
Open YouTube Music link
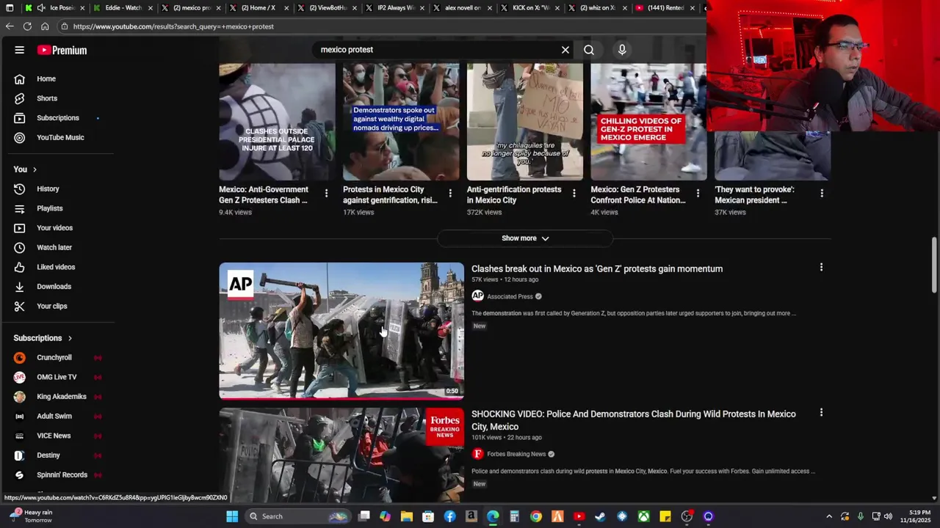coord(59,137)
